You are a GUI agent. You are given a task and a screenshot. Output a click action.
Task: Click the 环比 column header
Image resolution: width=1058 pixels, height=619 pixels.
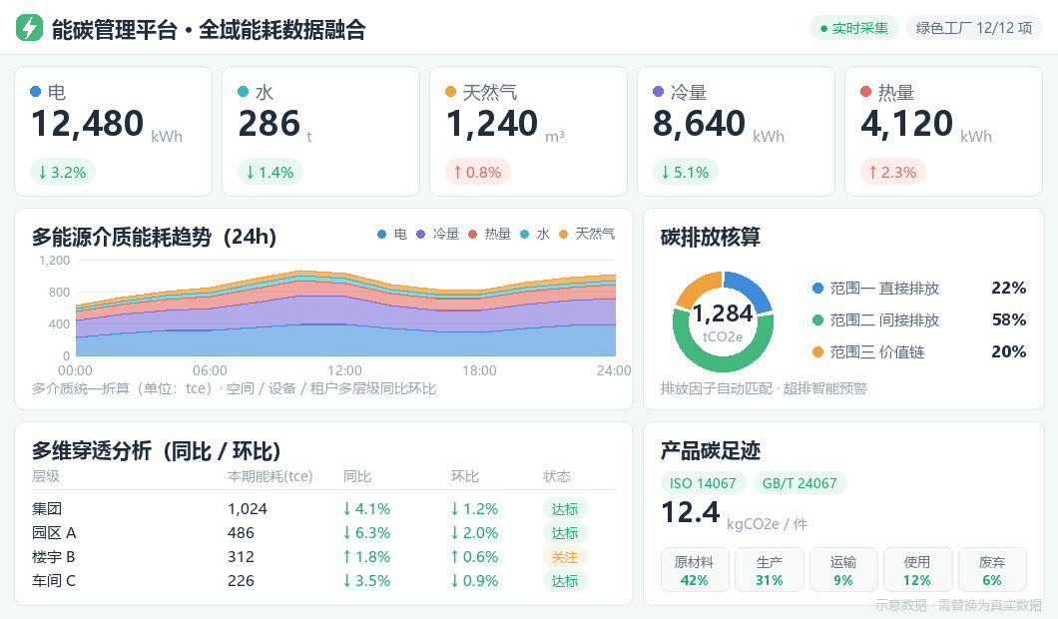[465, 476]
